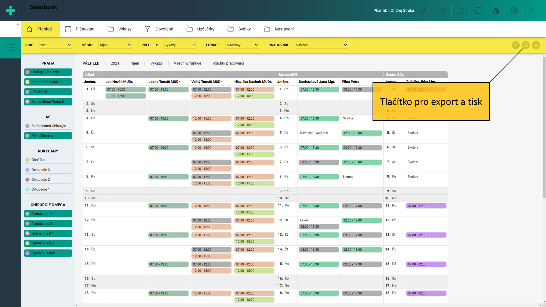Toggle Urologie Václavák department on
The image size is (546, 307).
click(48, 72)
